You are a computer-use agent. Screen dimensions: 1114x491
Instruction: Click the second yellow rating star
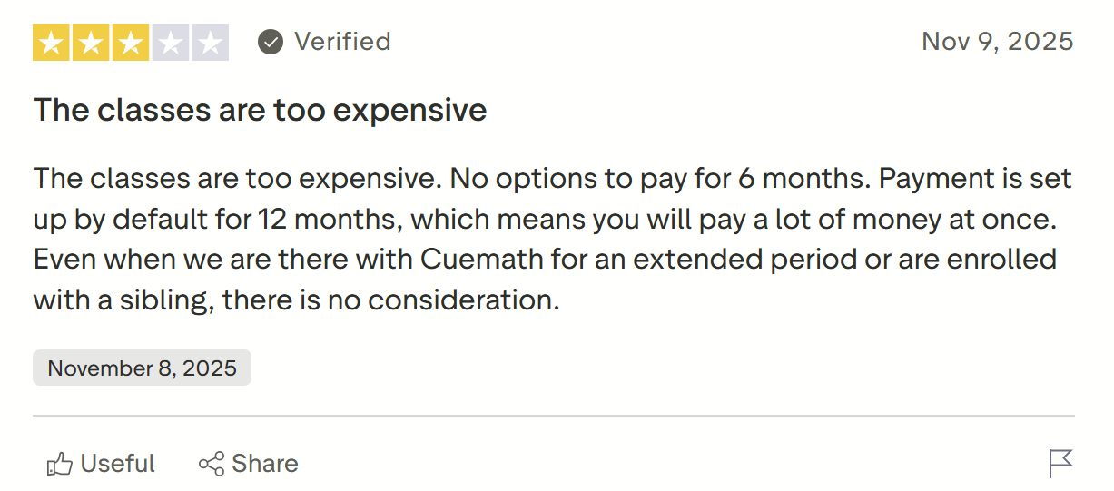tap(91, 43)
